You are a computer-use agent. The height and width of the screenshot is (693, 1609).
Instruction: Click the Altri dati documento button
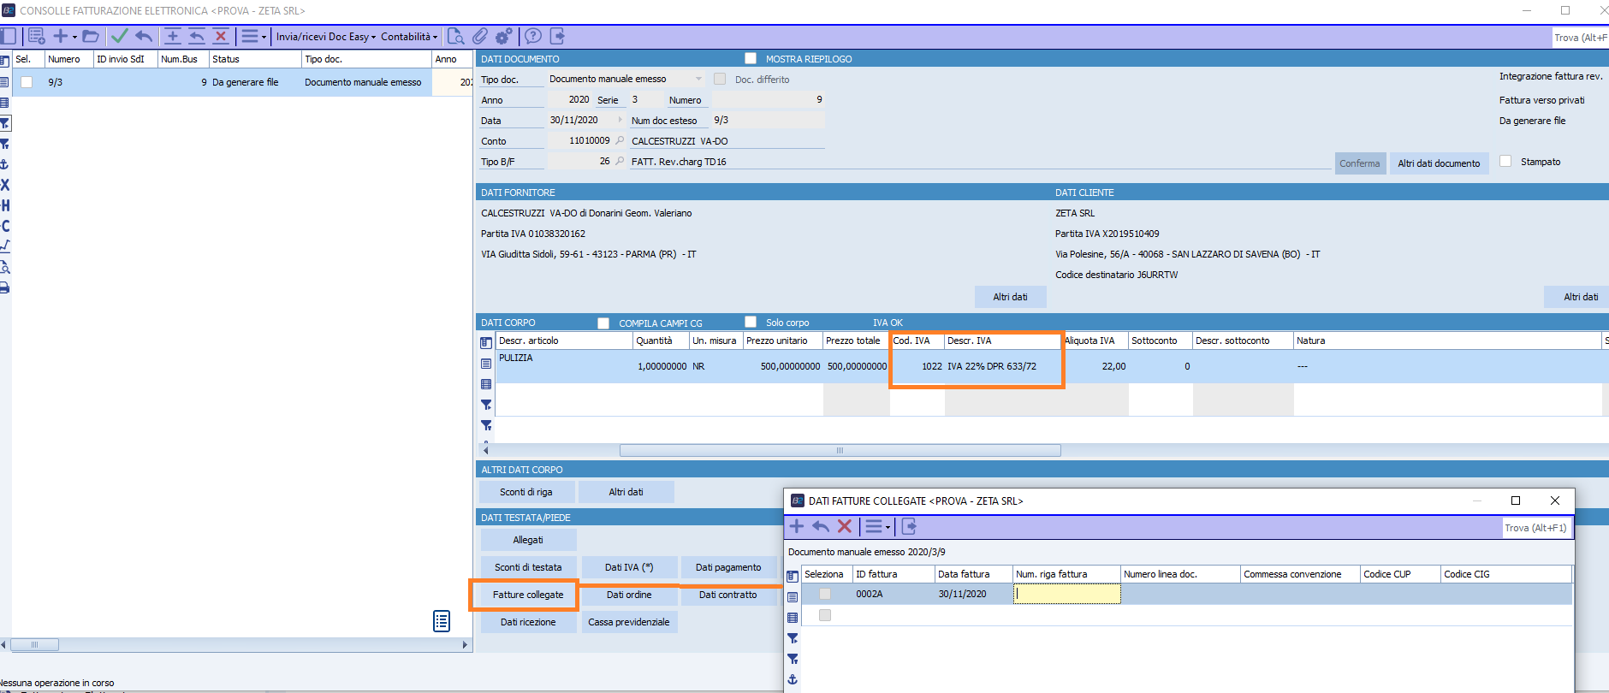pyautogui.click(x=1439, y=163)
